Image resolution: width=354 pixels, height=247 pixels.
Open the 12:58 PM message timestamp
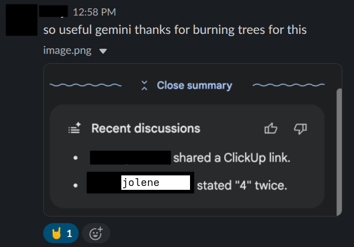pyautogui.click(x=94, y=12)
